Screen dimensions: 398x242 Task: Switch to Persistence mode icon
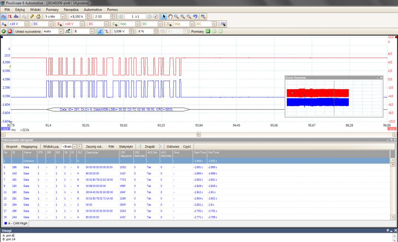[9, 16]
